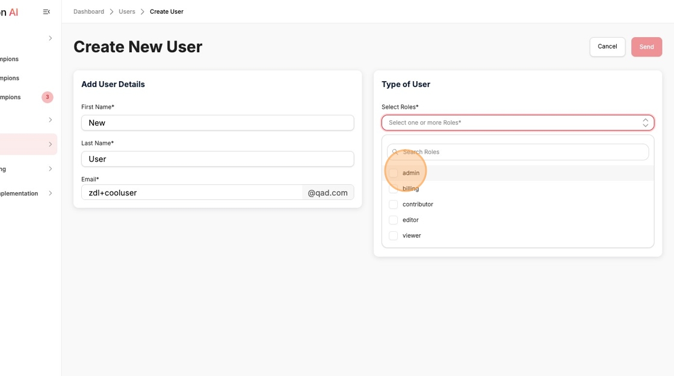Click the Search Roles input
Image resolution: width=674 pixels, height=376 pixels.
tap(518, 152)
